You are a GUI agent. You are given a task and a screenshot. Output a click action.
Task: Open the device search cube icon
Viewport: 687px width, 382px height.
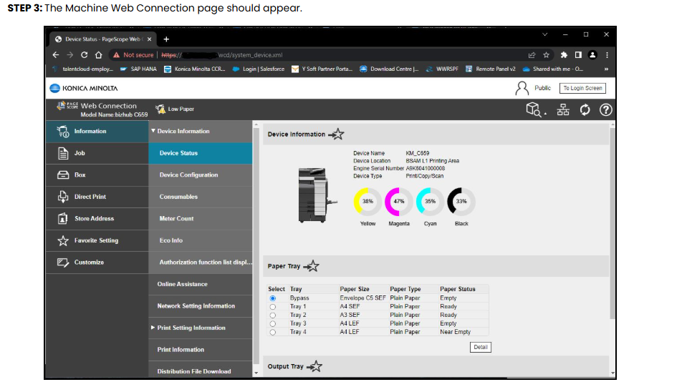535,109
